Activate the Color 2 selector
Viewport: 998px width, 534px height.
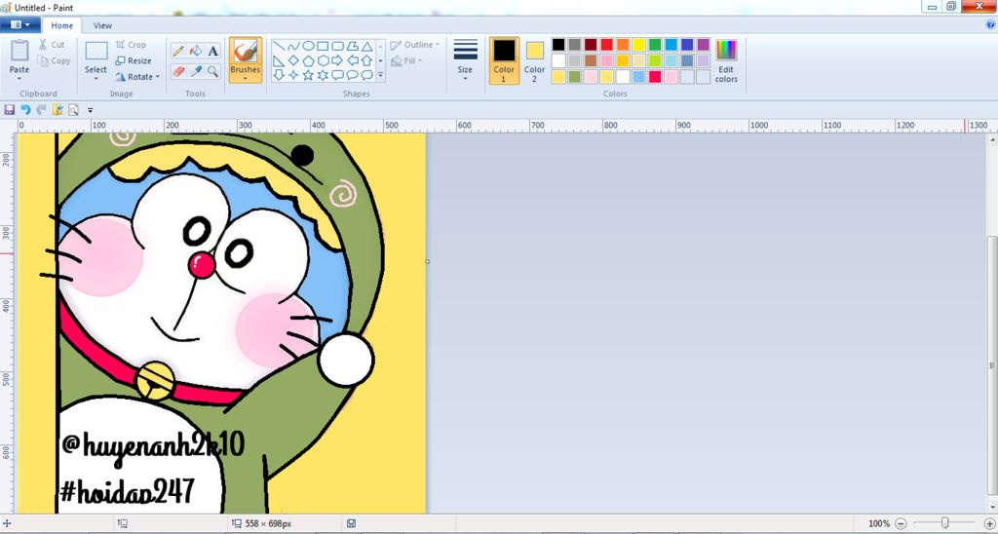coord(535,60)
